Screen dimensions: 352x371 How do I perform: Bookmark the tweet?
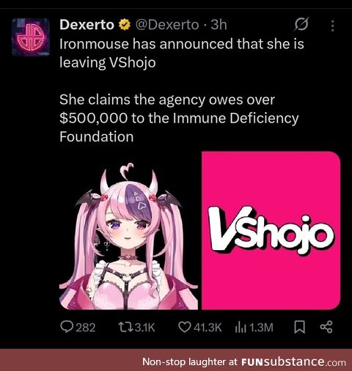[x=299, y=327]
